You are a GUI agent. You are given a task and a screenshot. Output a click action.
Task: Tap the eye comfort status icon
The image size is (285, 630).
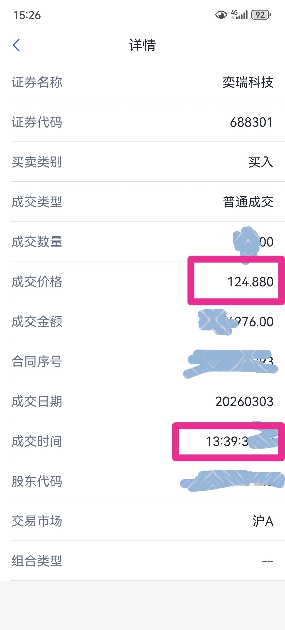point(221,15)
